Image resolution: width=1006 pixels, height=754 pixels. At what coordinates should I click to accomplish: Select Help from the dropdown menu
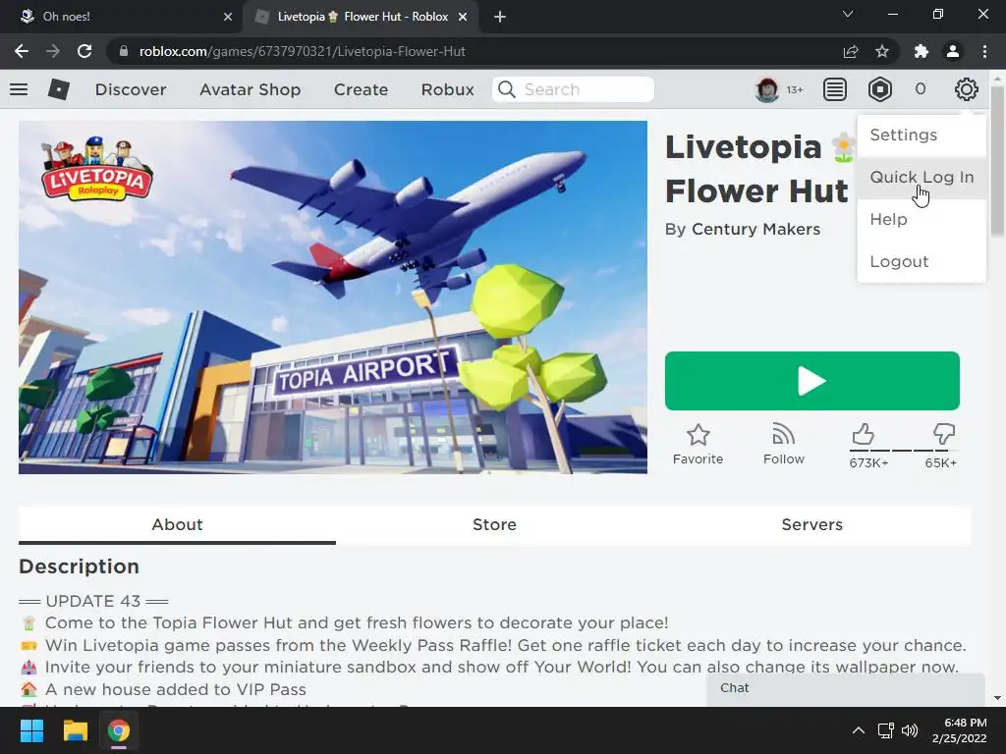click(922, 219)
